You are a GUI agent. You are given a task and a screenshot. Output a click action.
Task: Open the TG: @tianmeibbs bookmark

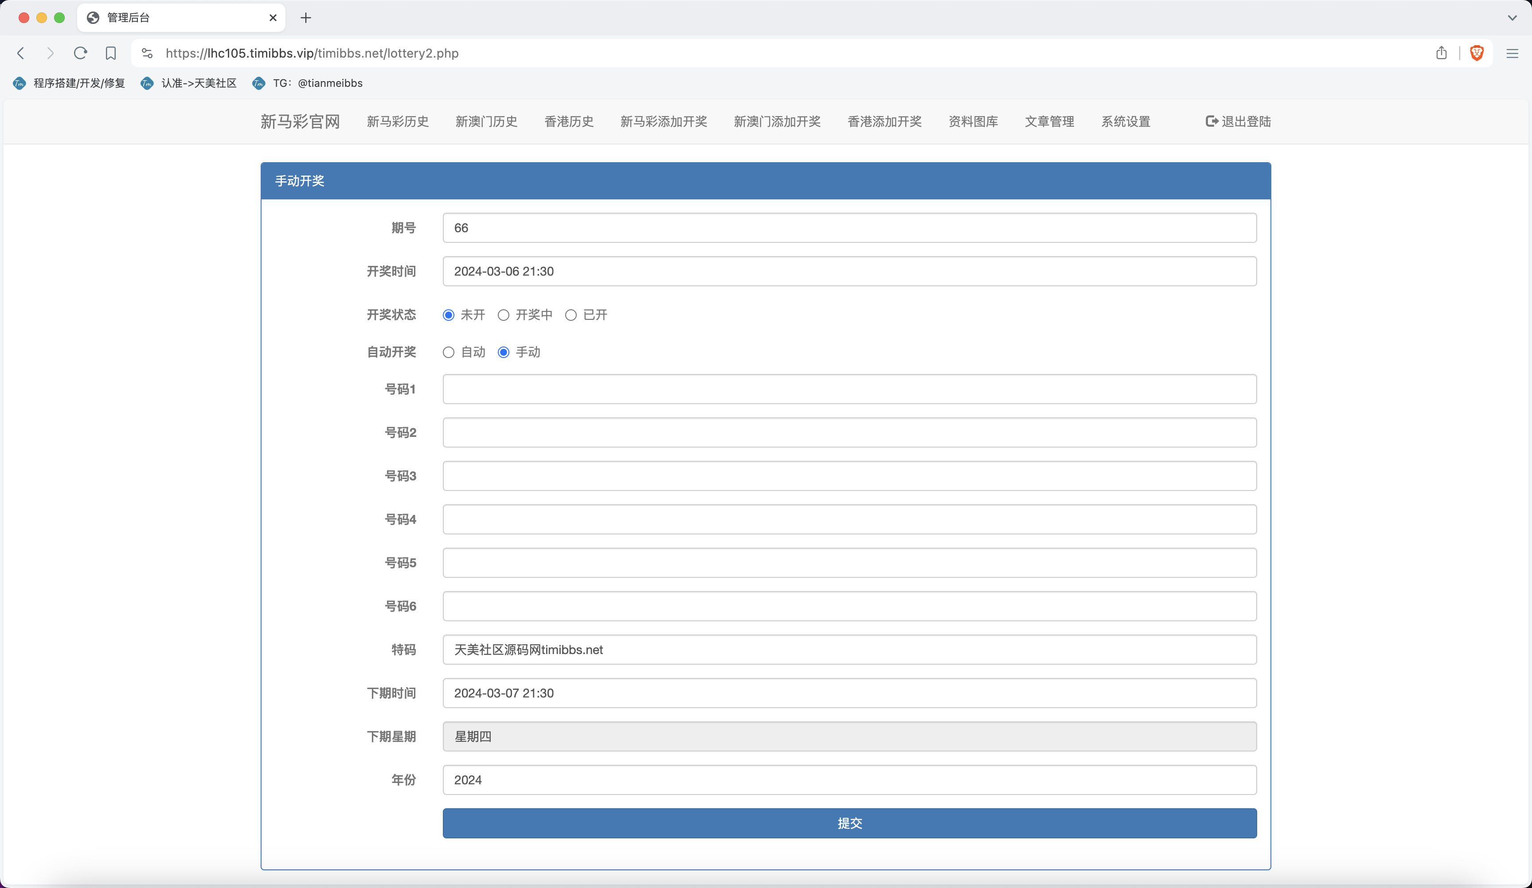[x=307, y=83]
